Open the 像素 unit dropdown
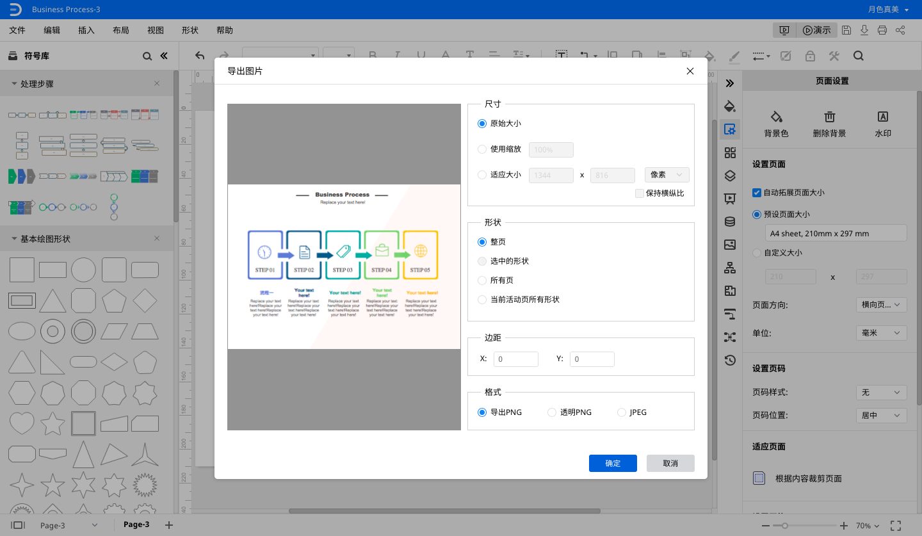 667,175
